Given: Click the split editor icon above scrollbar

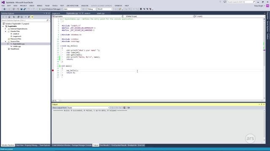Looking at the screenshot, I should click(264, 19).
